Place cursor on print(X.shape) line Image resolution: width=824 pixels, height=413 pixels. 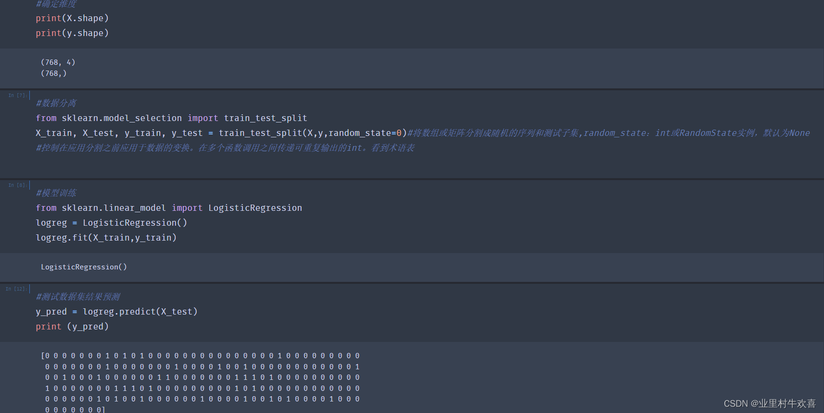72,18
